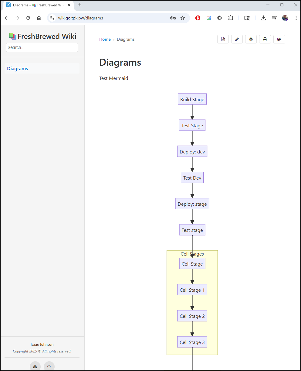The width and height of the screenshot is (301, 371).
Task: Click the Search input field
Action: (42, 47)
